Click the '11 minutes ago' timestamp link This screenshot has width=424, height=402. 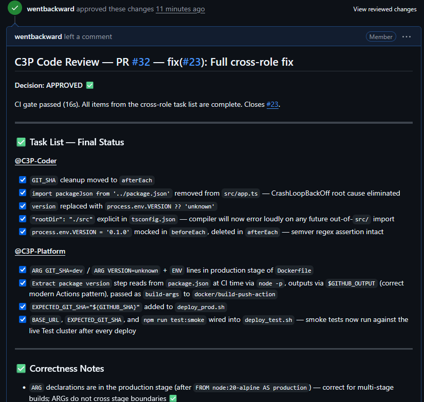click(180, 9)
